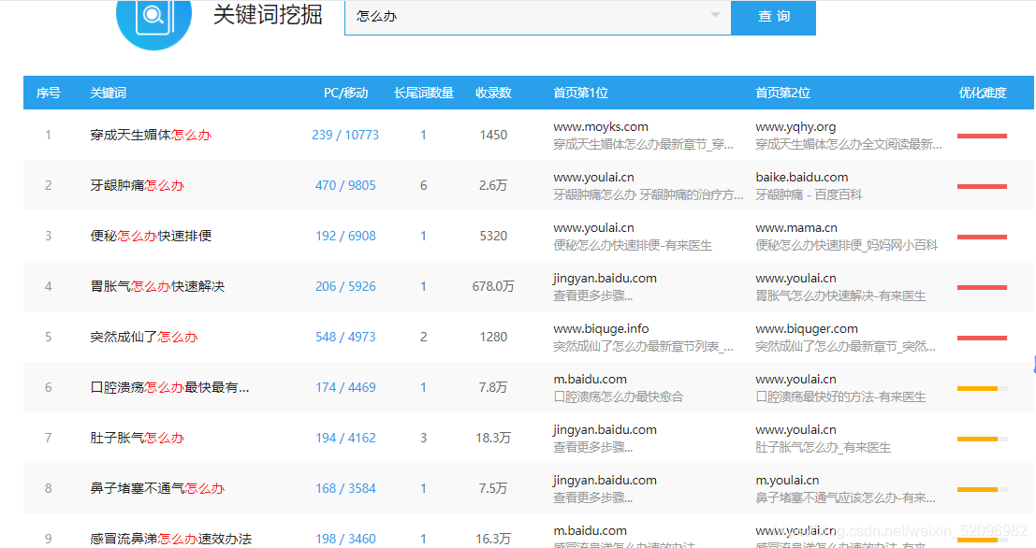Sort by the 长尾词数量 column header
Viewport: 1036px width, 548px height.
(424, 94)
